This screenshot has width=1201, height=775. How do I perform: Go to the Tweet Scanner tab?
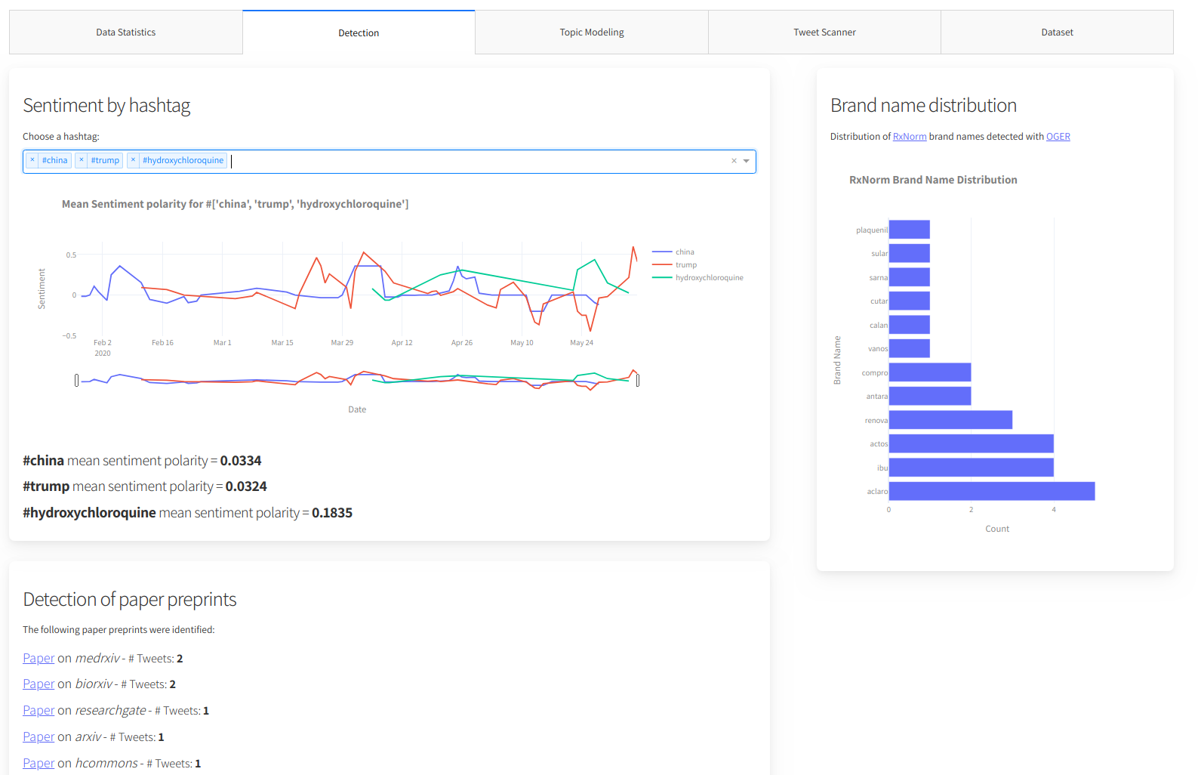coord(824,32)
